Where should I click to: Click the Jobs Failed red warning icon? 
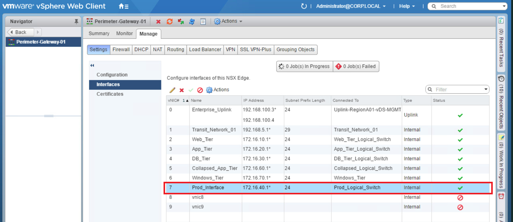pyautogui.click(x=338, y=66)
